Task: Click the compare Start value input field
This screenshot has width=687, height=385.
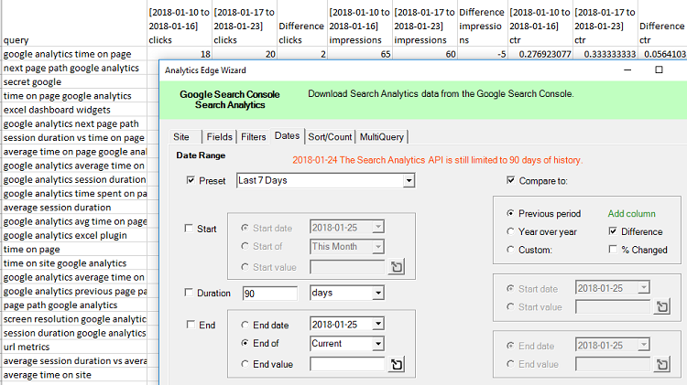Action: pyautogui.click(x=613, y=307)
